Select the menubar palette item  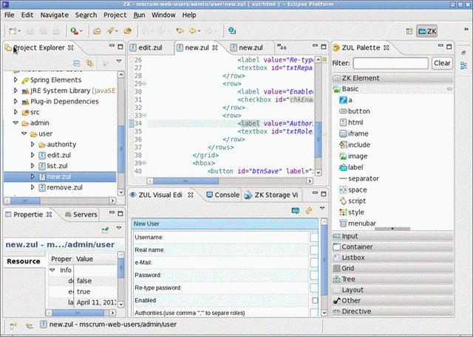(358, 223)
